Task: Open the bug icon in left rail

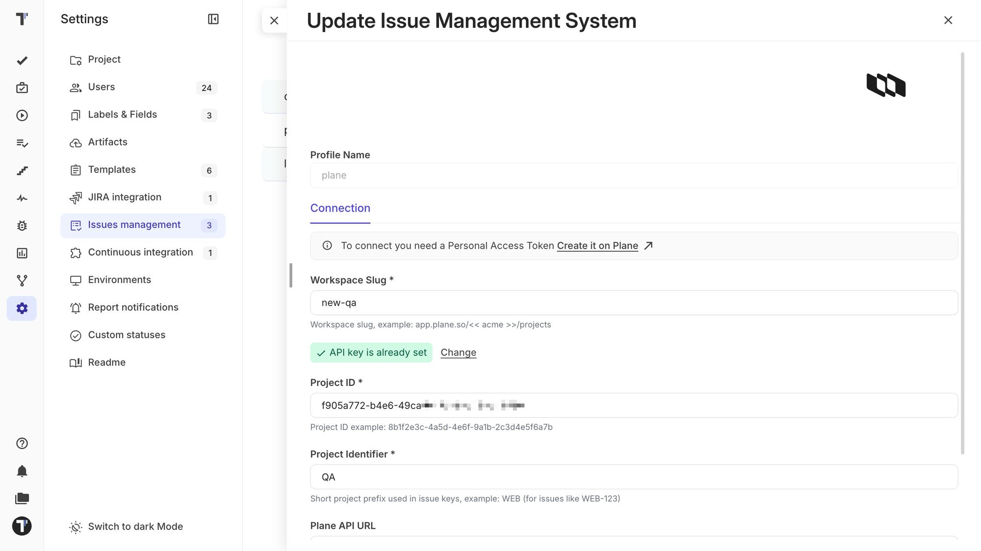Action: coord(22,226)
